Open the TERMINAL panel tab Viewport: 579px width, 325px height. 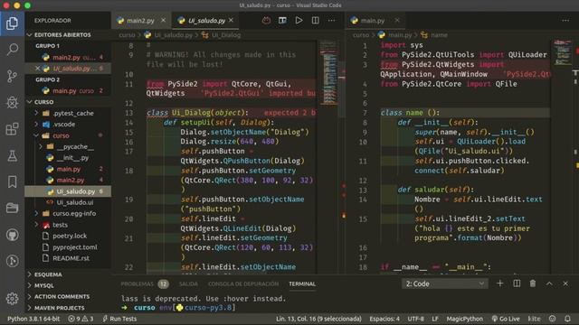point(302,283)
